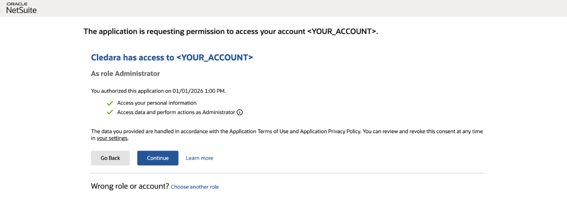Click green checkmark next to personal information

(x=110, y=103)
